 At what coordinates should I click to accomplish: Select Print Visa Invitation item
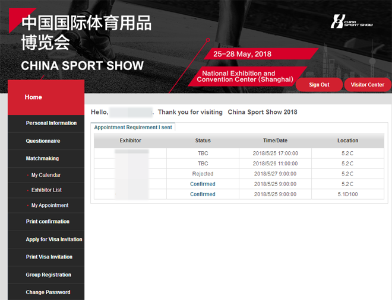pyautogui.click(x=49, y=257)
